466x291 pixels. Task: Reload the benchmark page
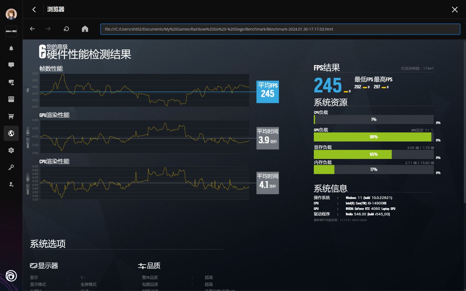[66, 29]
